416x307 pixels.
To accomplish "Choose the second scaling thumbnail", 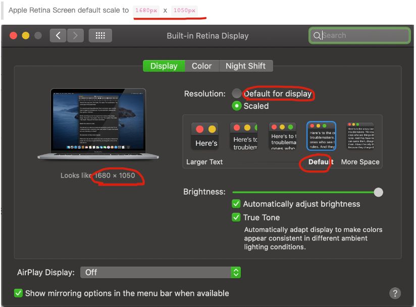I will point(243,136).
